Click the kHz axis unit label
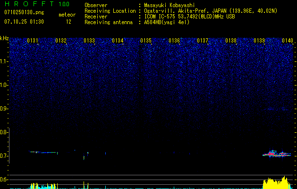The image size is (297, 189). 4,38
